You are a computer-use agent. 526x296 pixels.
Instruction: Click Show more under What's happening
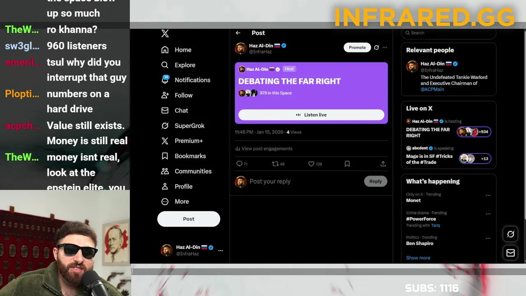coord(418,258)
